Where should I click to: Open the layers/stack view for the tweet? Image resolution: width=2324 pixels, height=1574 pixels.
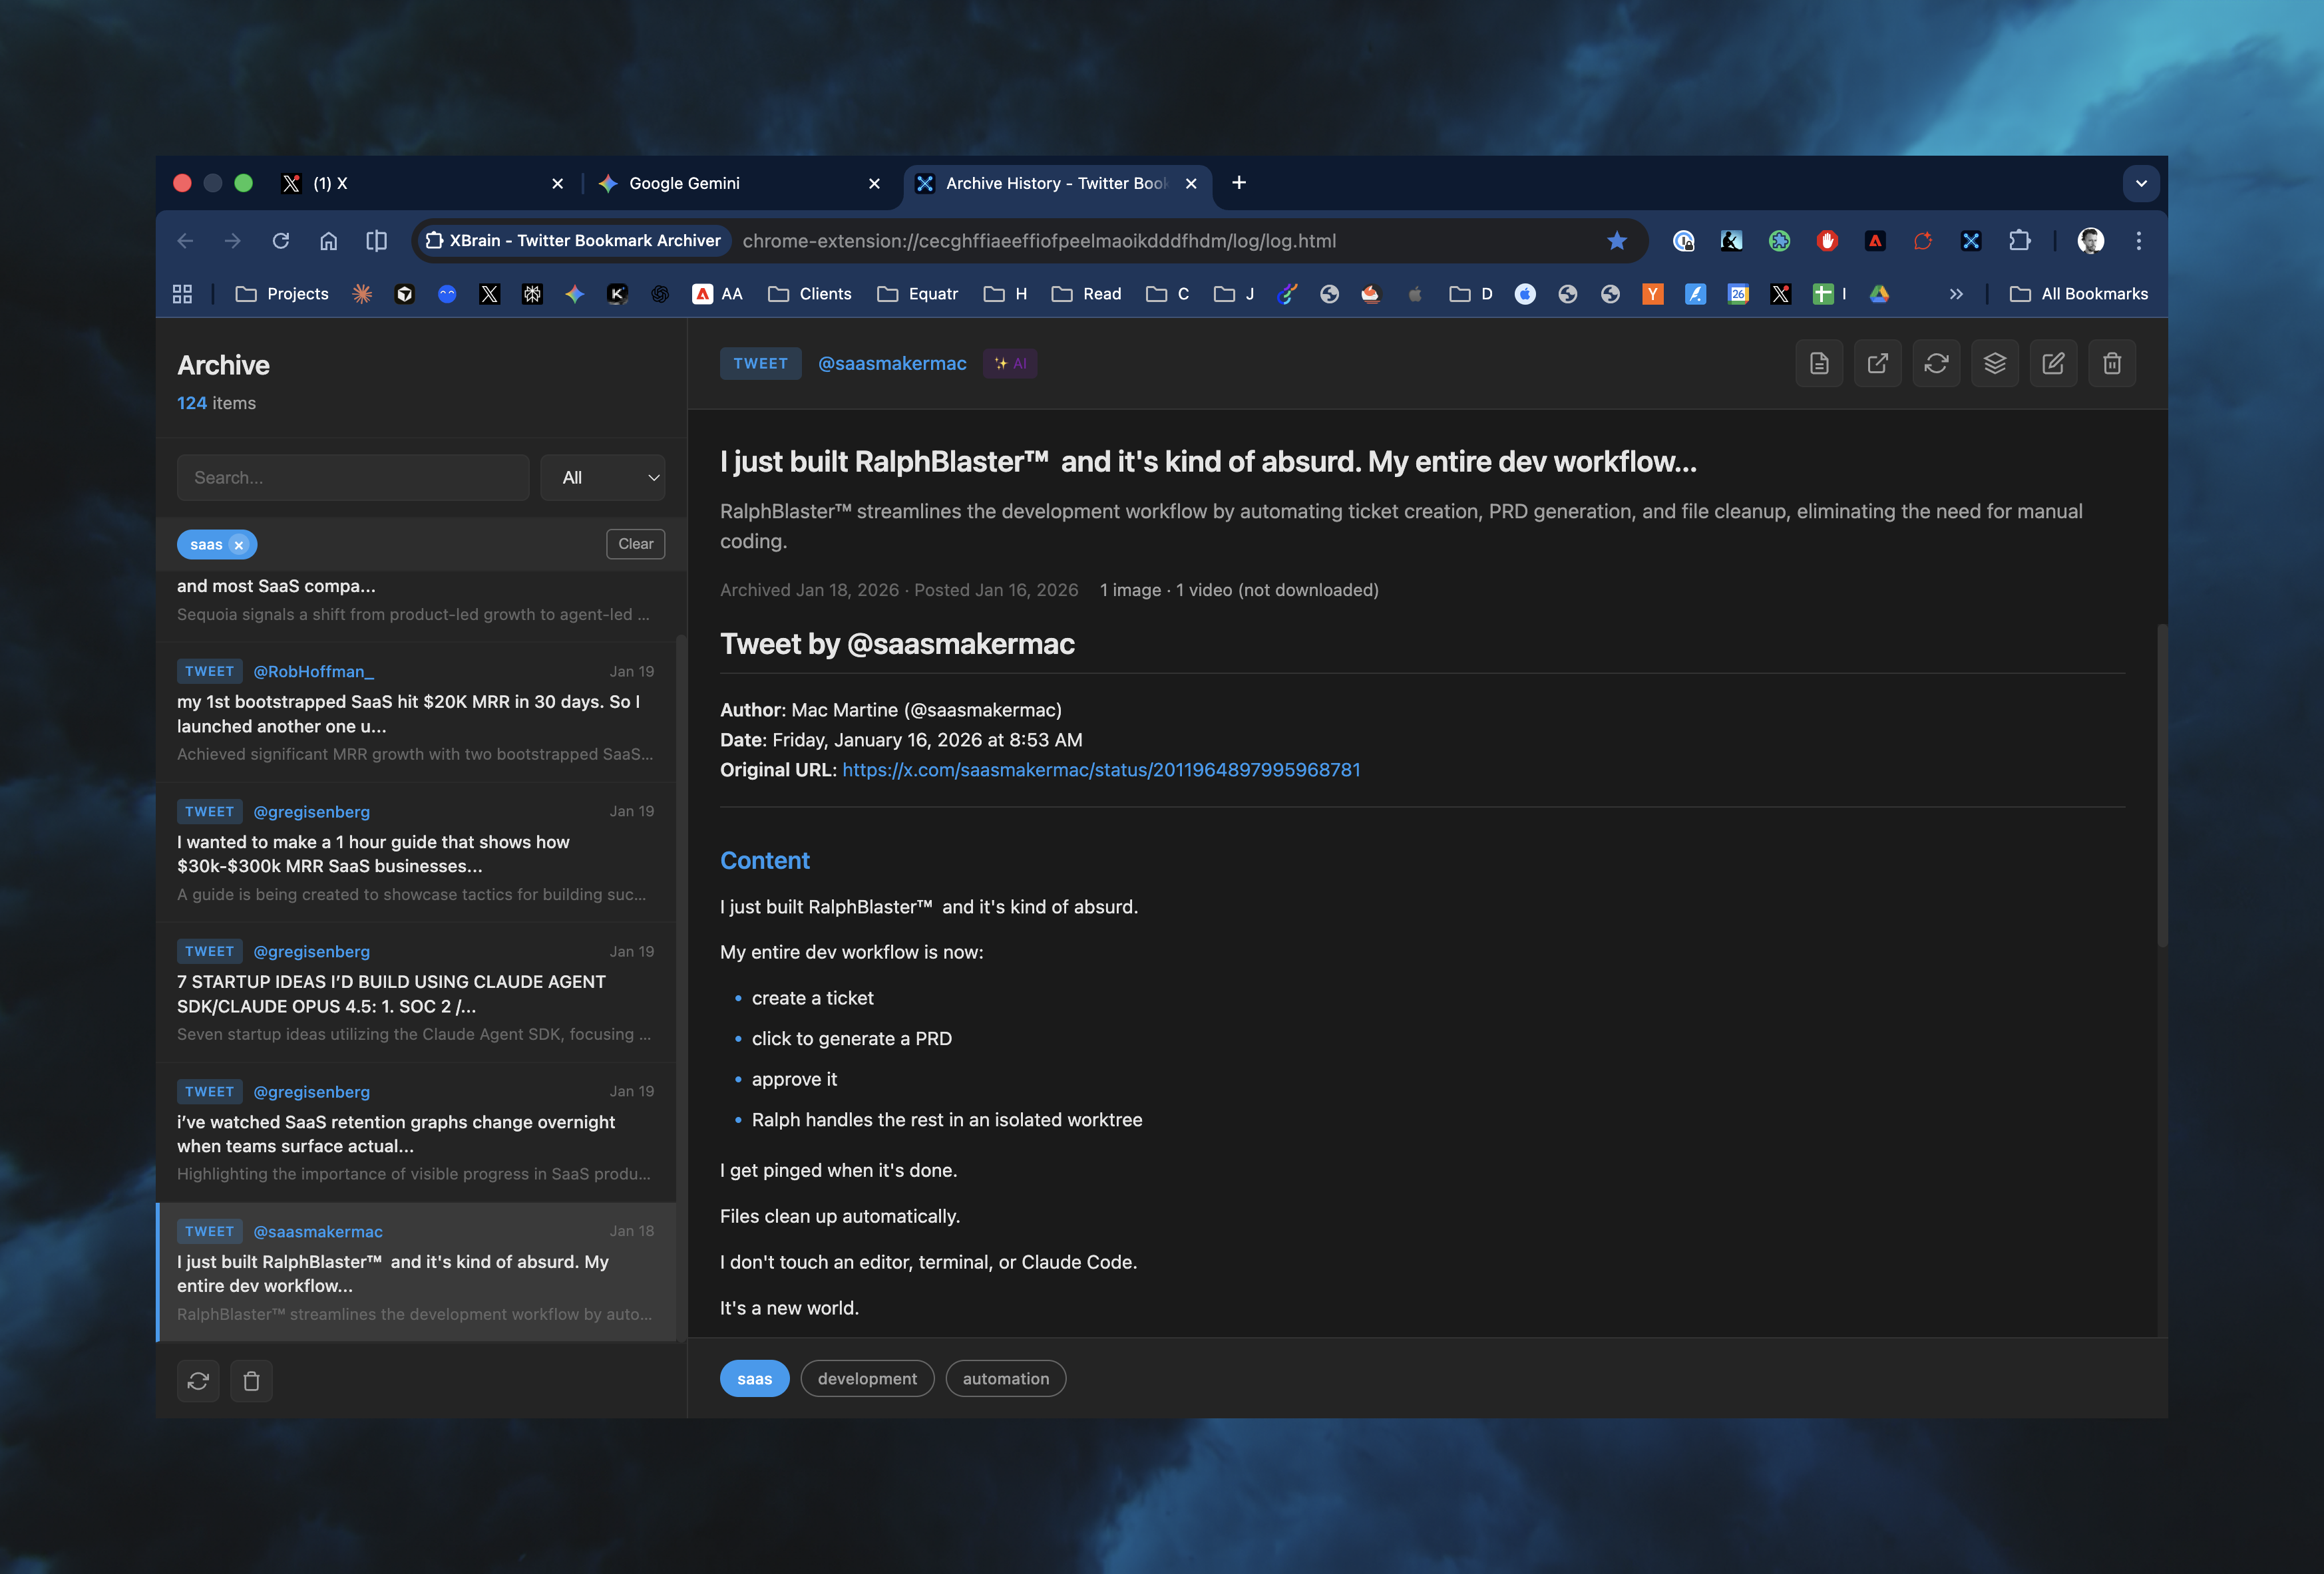[1994, 363]
